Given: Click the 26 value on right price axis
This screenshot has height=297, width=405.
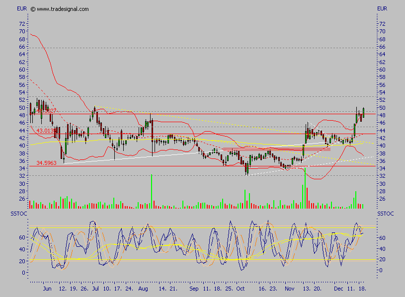Looking at the screenshot, I should pyautogui.click(x=382, y=199).
